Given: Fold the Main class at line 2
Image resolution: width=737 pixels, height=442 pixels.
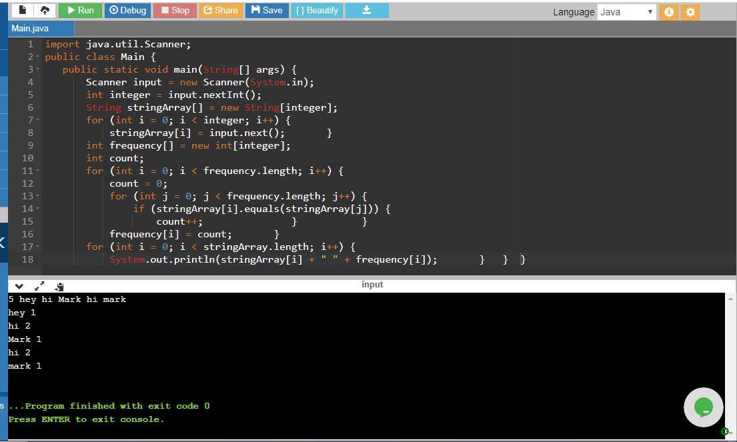Looking at the screenshot, I should pos(37,57).
